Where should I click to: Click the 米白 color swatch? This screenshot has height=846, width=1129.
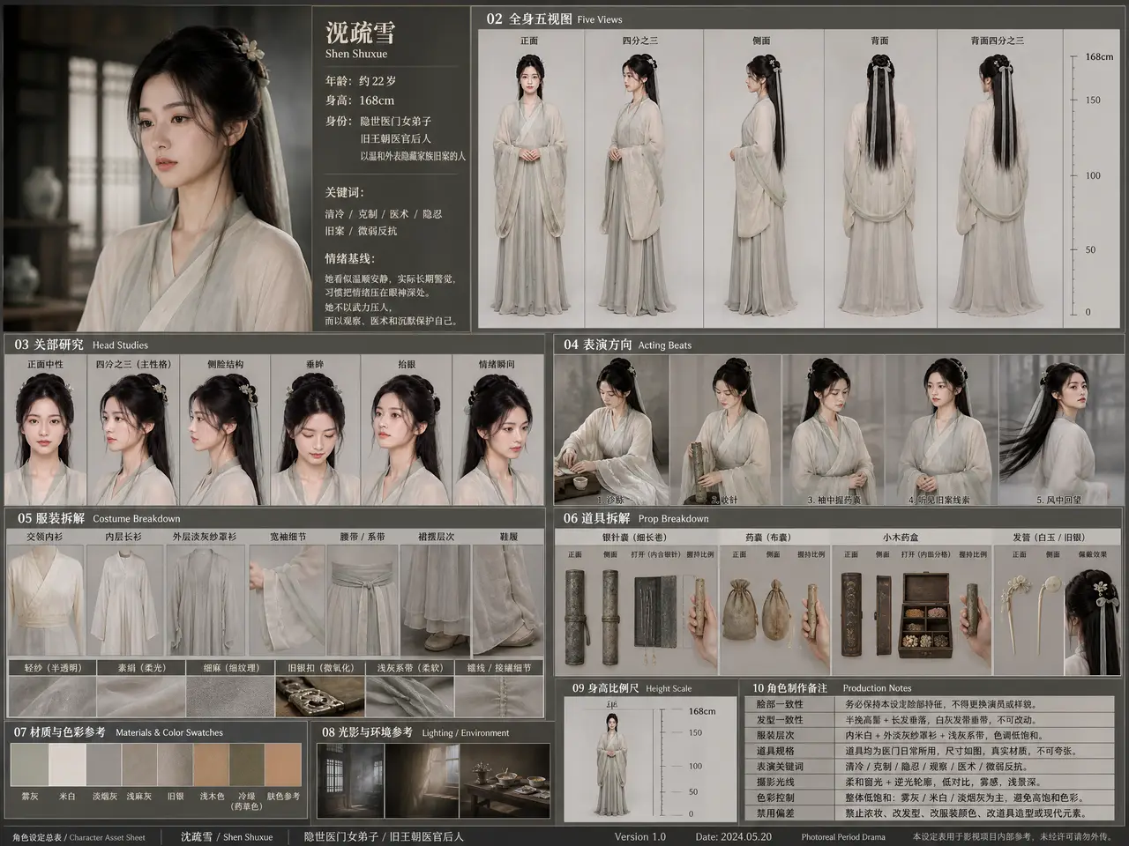(x=66, y=765)
